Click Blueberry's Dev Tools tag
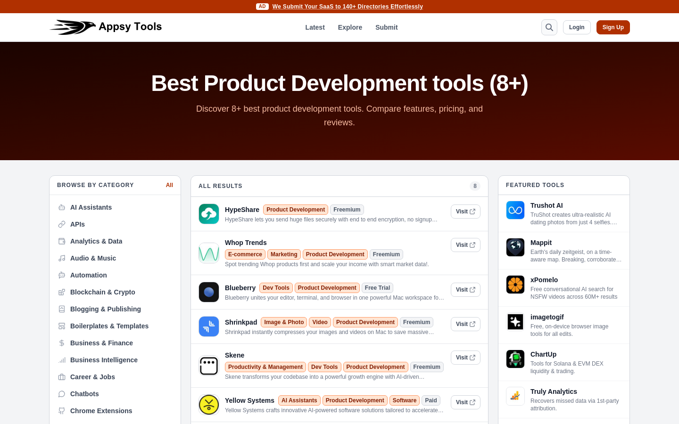The width and height of the screenshot is (679, 424). pyautogui.click(x=276, y=288)
